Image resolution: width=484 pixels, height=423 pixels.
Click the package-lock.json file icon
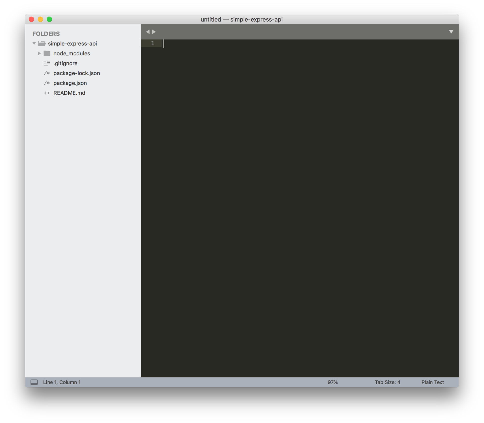(47, 73)
